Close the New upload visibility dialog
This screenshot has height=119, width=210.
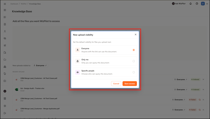[x=135, y=35]
